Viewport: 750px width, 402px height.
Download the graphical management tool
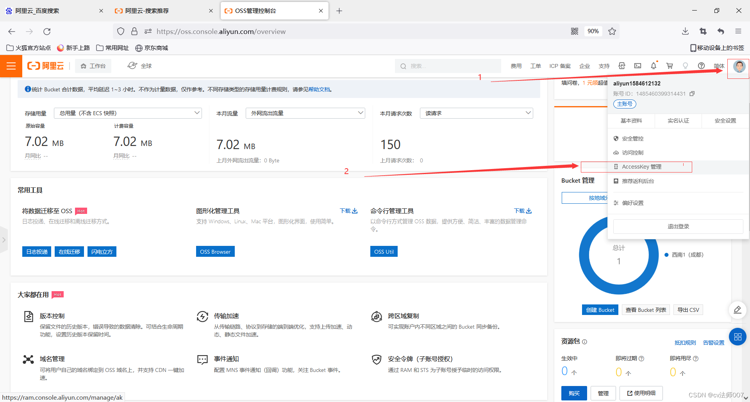tap(348, 211)
